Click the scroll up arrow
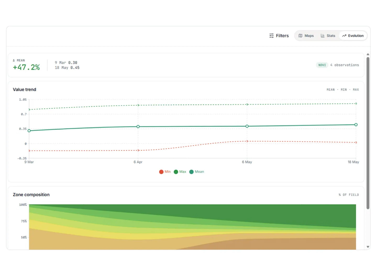Viewport: 377px width, 267px height. click(368, 54)
